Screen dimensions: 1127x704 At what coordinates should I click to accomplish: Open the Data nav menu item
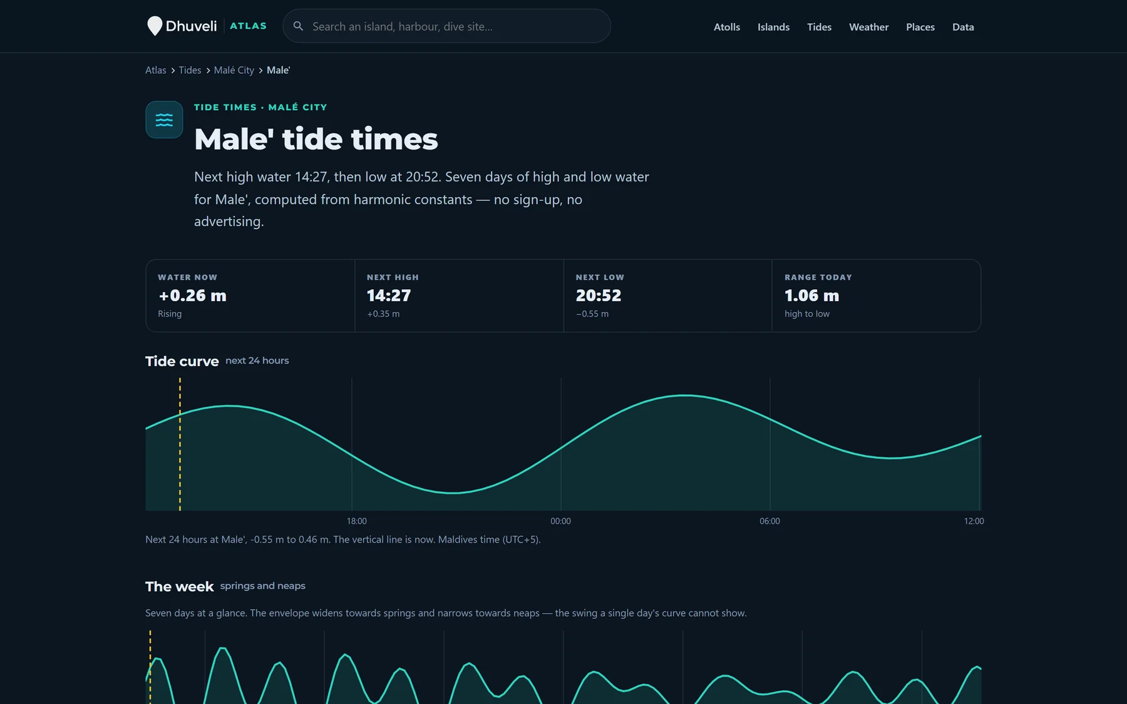pyautogui.click(x=963, y=27)
